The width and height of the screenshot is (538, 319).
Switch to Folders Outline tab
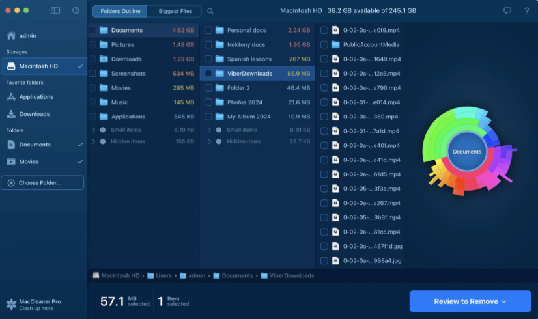120,11
